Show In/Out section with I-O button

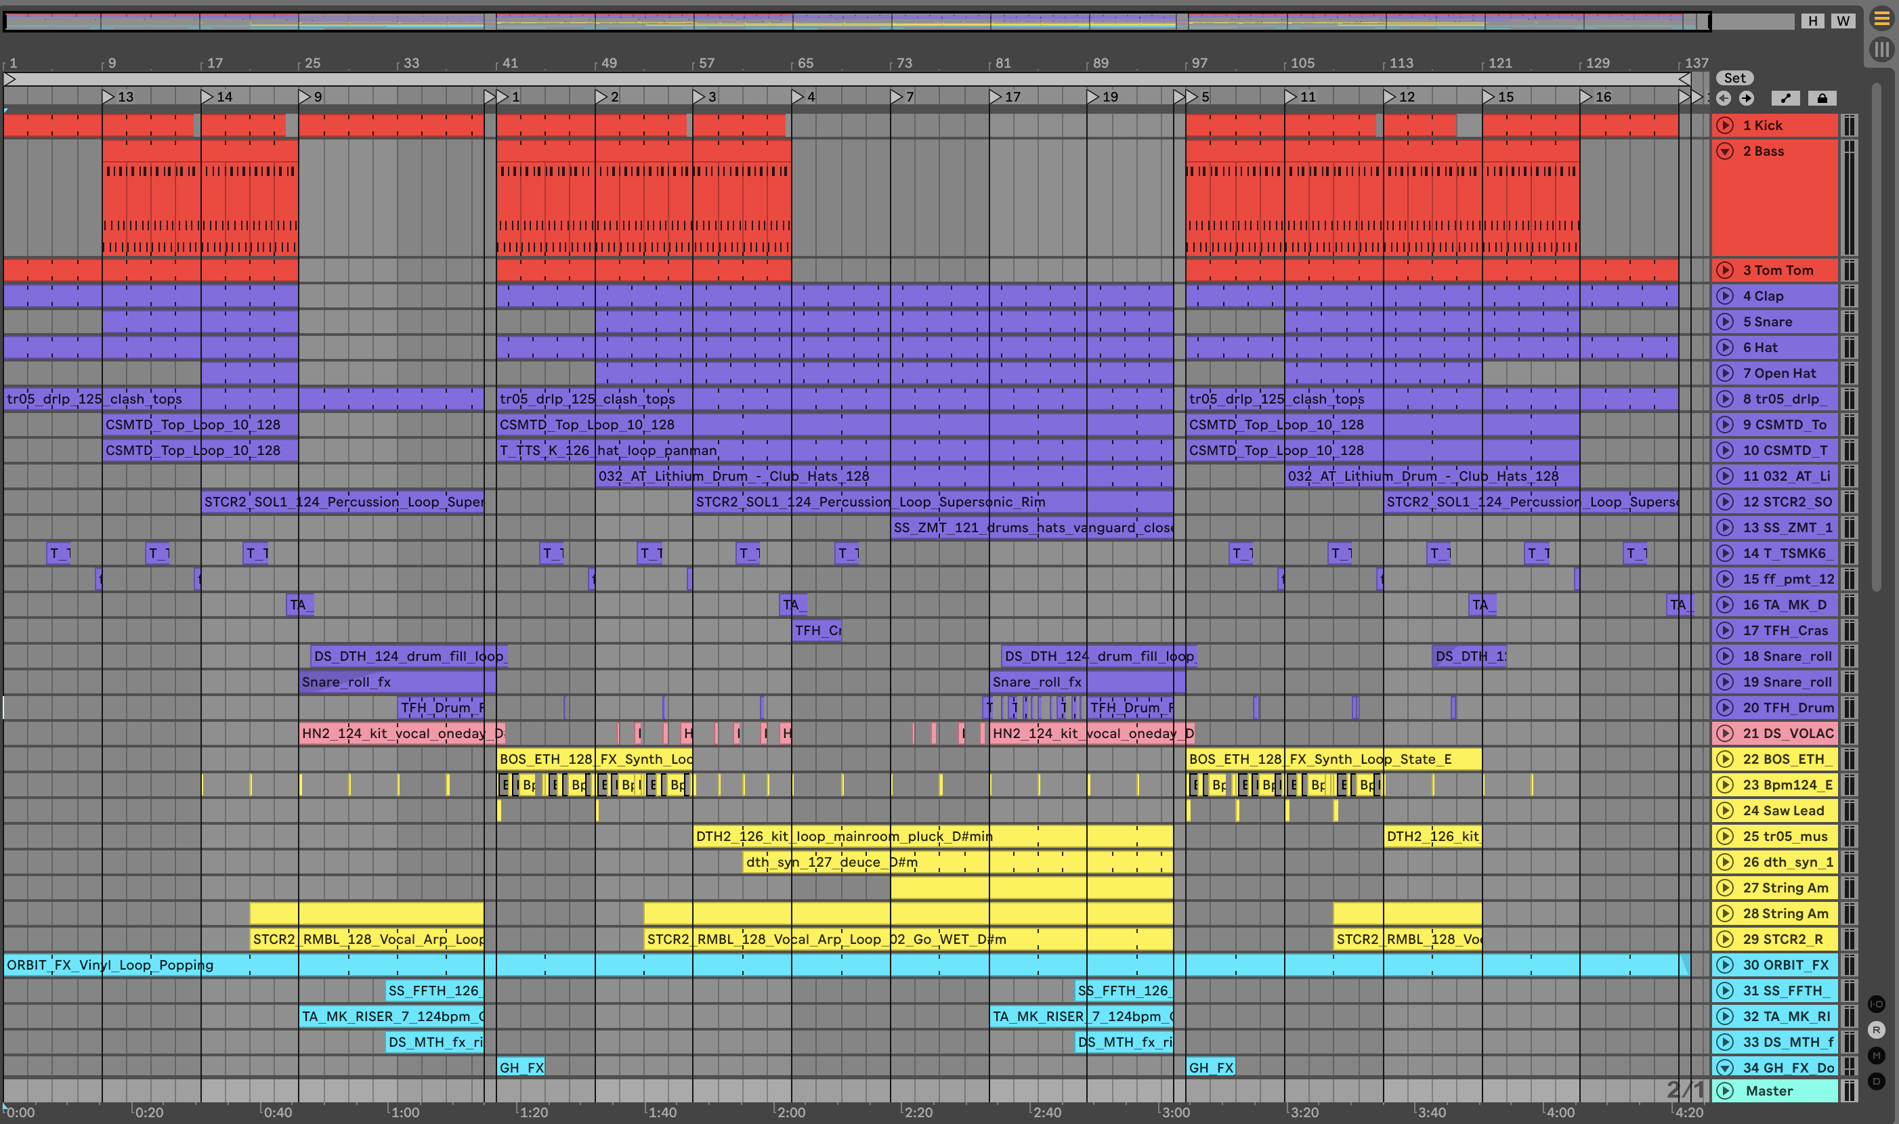tap(1876, 1004)
